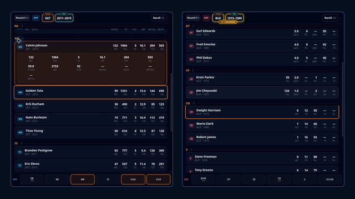Image resolution: width=355 pixels, height=199 pixels.
Task: Click Phil Dokes player name
Action: (204, 57)
